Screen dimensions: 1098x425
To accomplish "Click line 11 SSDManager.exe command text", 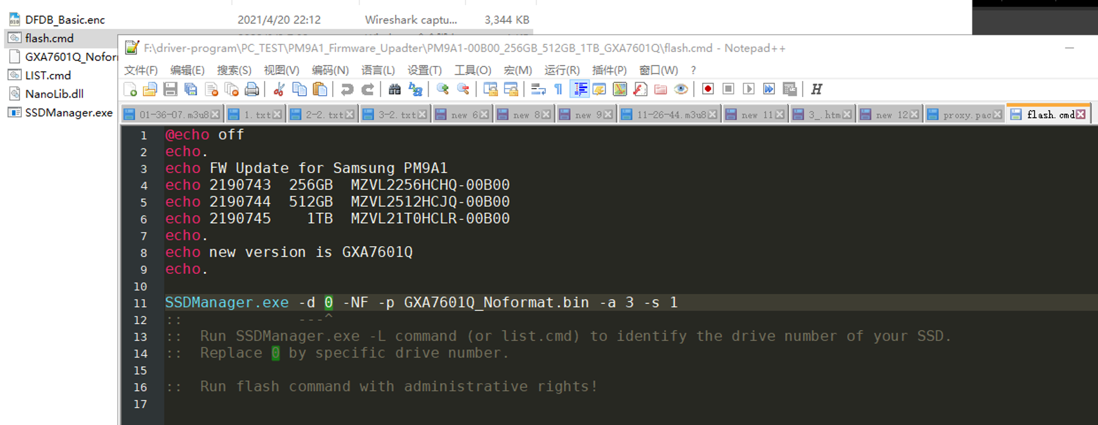I will (422, 303).
